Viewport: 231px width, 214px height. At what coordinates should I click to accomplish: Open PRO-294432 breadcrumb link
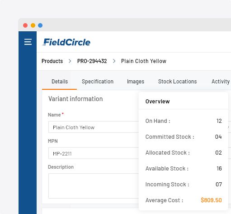92,61
